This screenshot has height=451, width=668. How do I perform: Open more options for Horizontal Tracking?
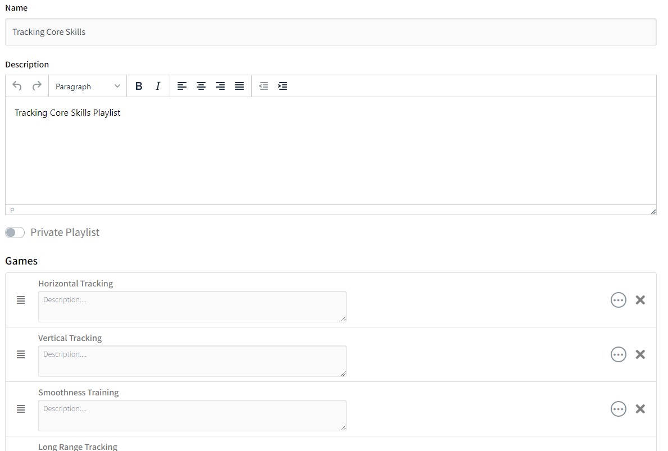[618, 300]
